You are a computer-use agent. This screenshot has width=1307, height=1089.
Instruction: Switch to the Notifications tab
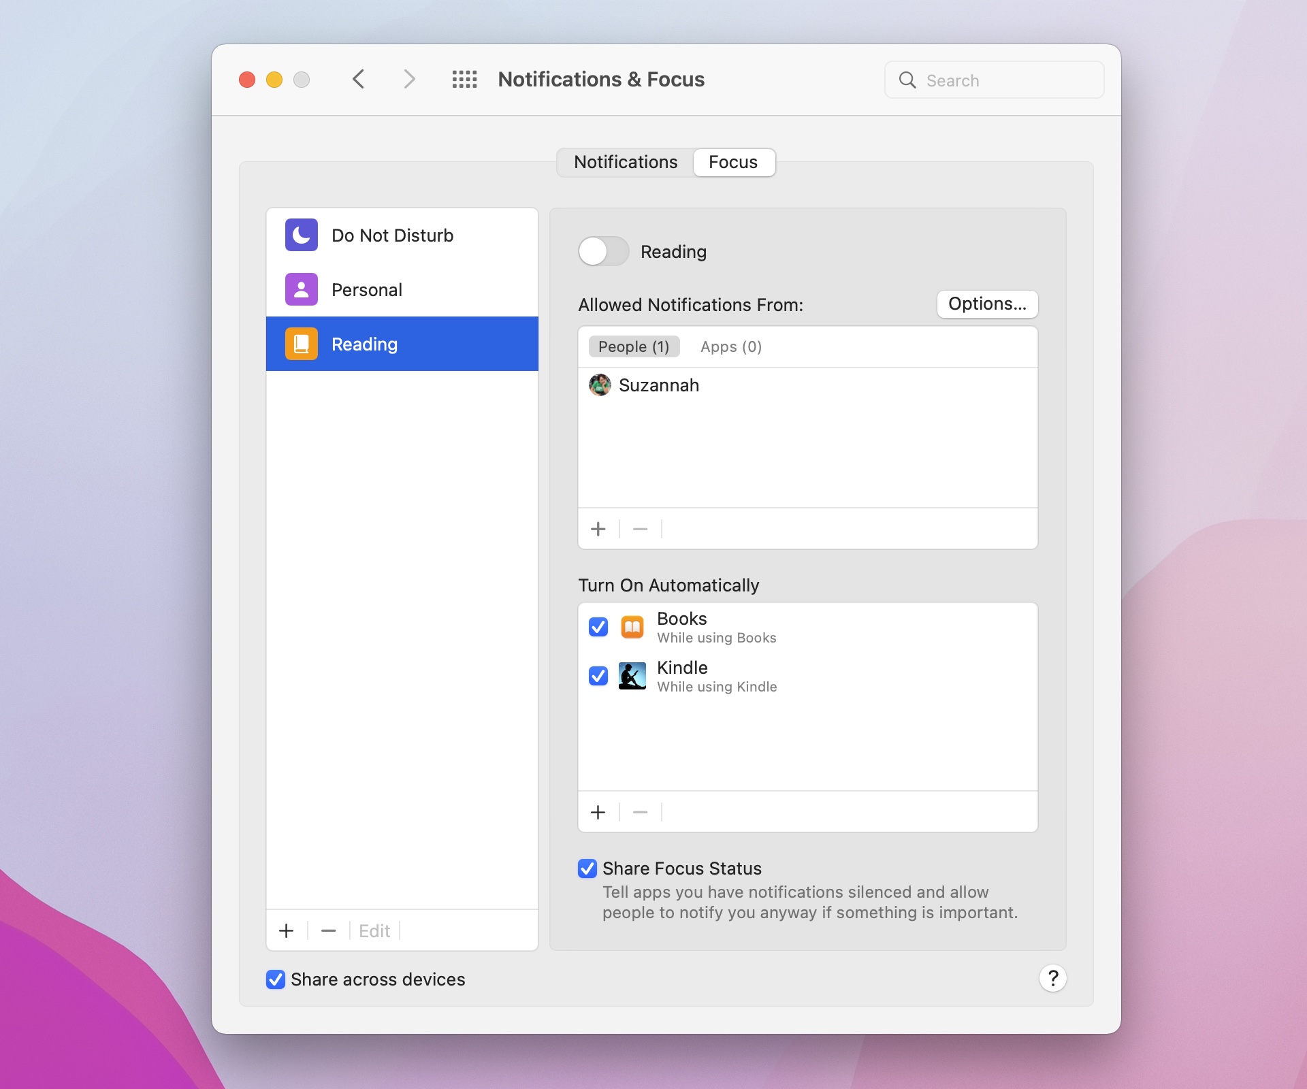(x=626, y=162)
